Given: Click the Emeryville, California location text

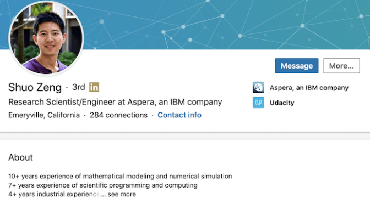Looking at the screenshot, I should pos(44,115).
